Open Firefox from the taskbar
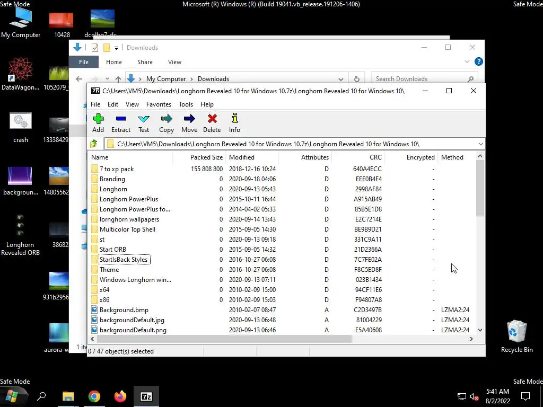 pyautogui.click(x=120, y=396)
